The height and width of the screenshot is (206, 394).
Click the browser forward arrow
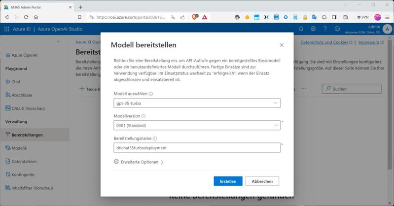17,17
